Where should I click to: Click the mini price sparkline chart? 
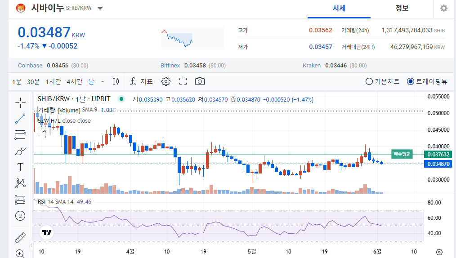point(192,38)
